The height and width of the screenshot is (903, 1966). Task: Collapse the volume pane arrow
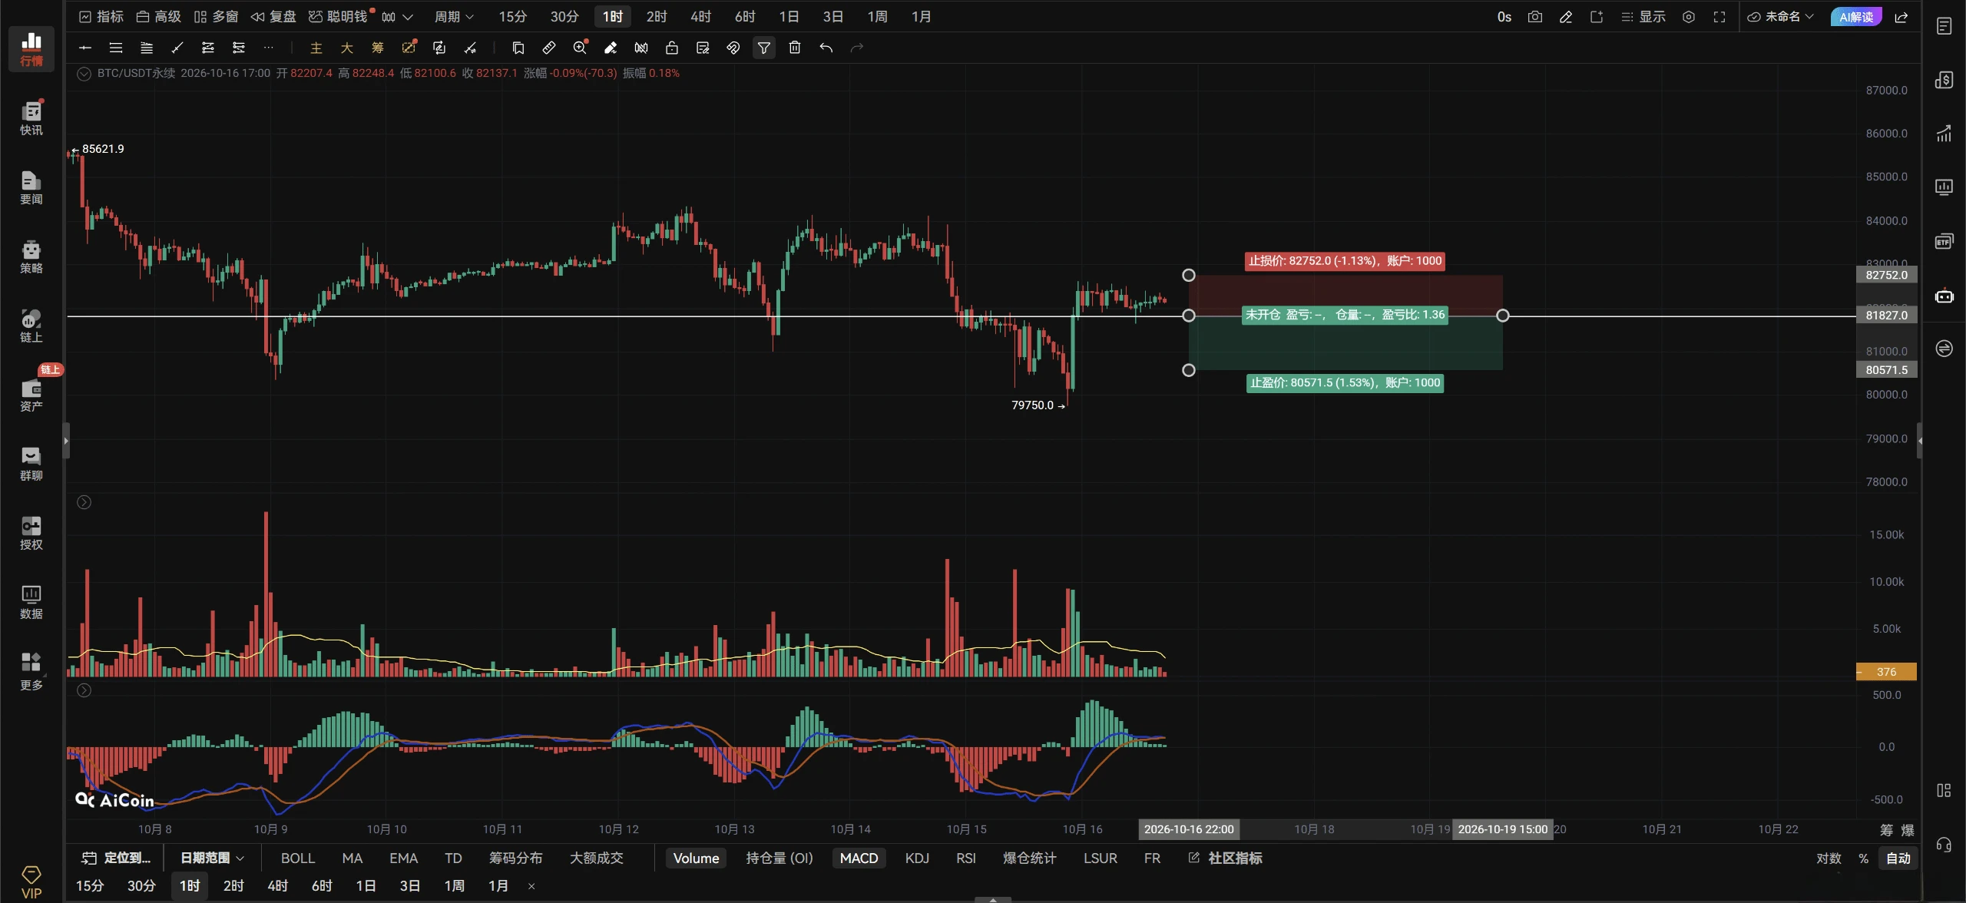click(84, 502)
